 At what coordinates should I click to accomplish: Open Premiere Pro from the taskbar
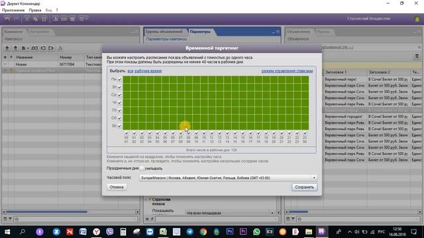[x=243, y=232]
